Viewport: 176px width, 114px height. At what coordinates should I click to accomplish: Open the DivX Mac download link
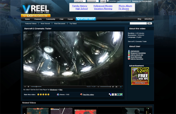[61, 90]
